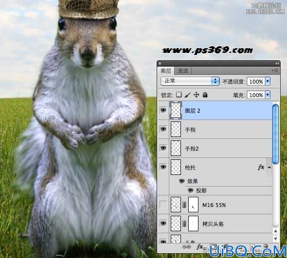Toggle visibility of 投影 drop shadow
The image size is (287, 258).
[190, 190]
